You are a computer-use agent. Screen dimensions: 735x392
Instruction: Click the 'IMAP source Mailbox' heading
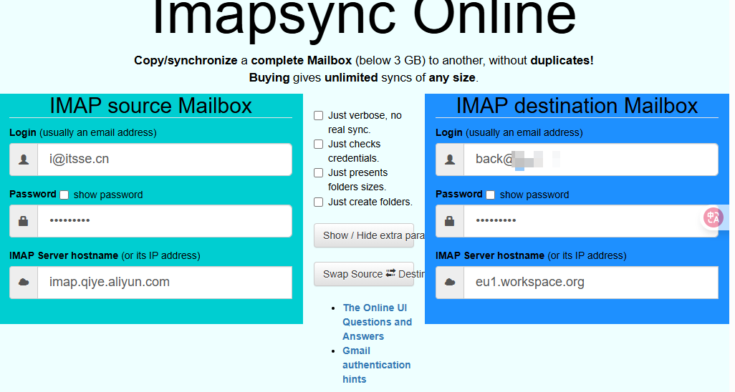coord(150,105)
